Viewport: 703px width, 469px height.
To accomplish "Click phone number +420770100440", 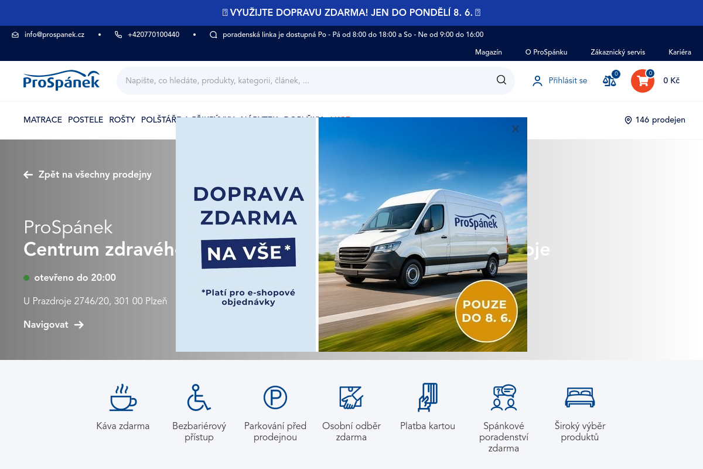I will tap(153, 35).
